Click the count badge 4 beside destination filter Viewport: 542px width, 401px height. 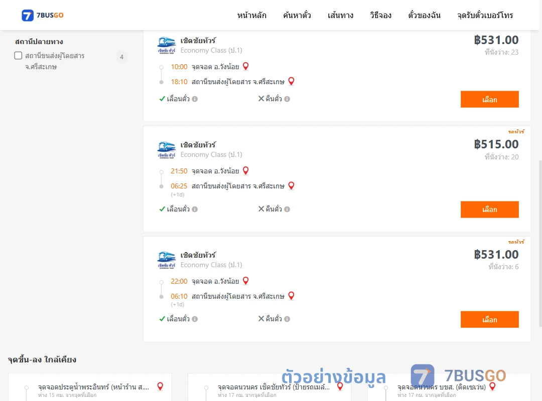click(x=121, y=57)
